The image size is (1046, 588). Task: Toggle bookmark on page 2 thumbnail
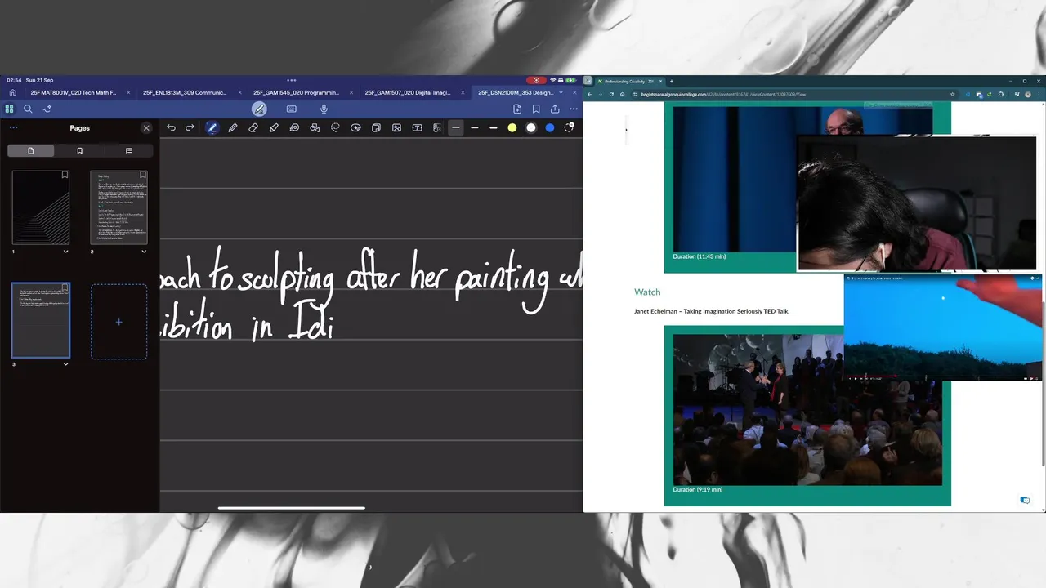click(142, 175)
